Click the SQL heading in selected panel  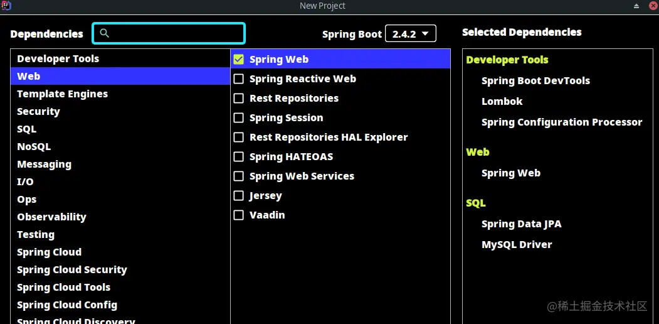click(476, 203)
